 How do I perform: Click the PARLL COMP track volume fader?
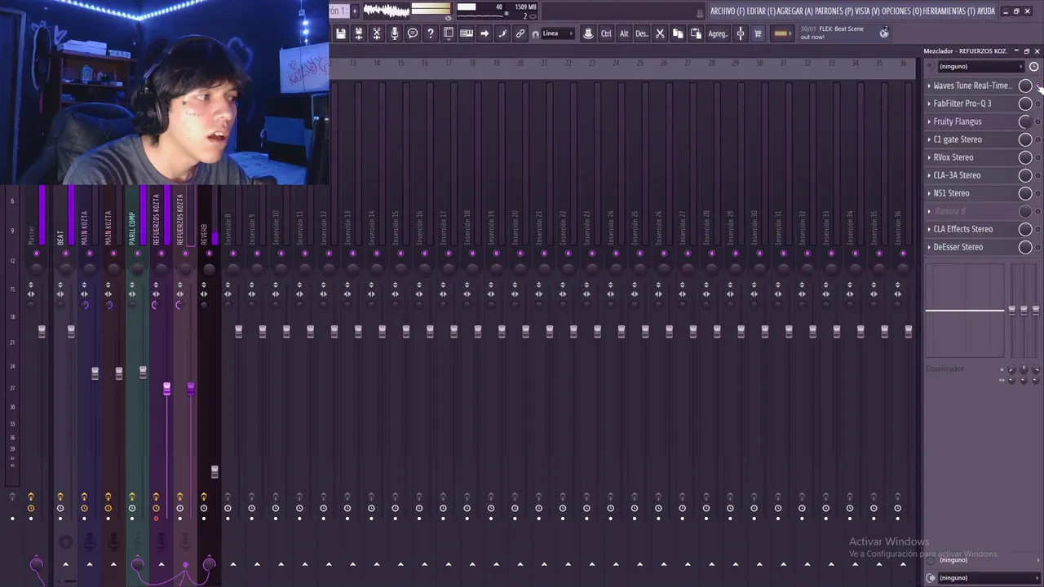tap(143, 373)
